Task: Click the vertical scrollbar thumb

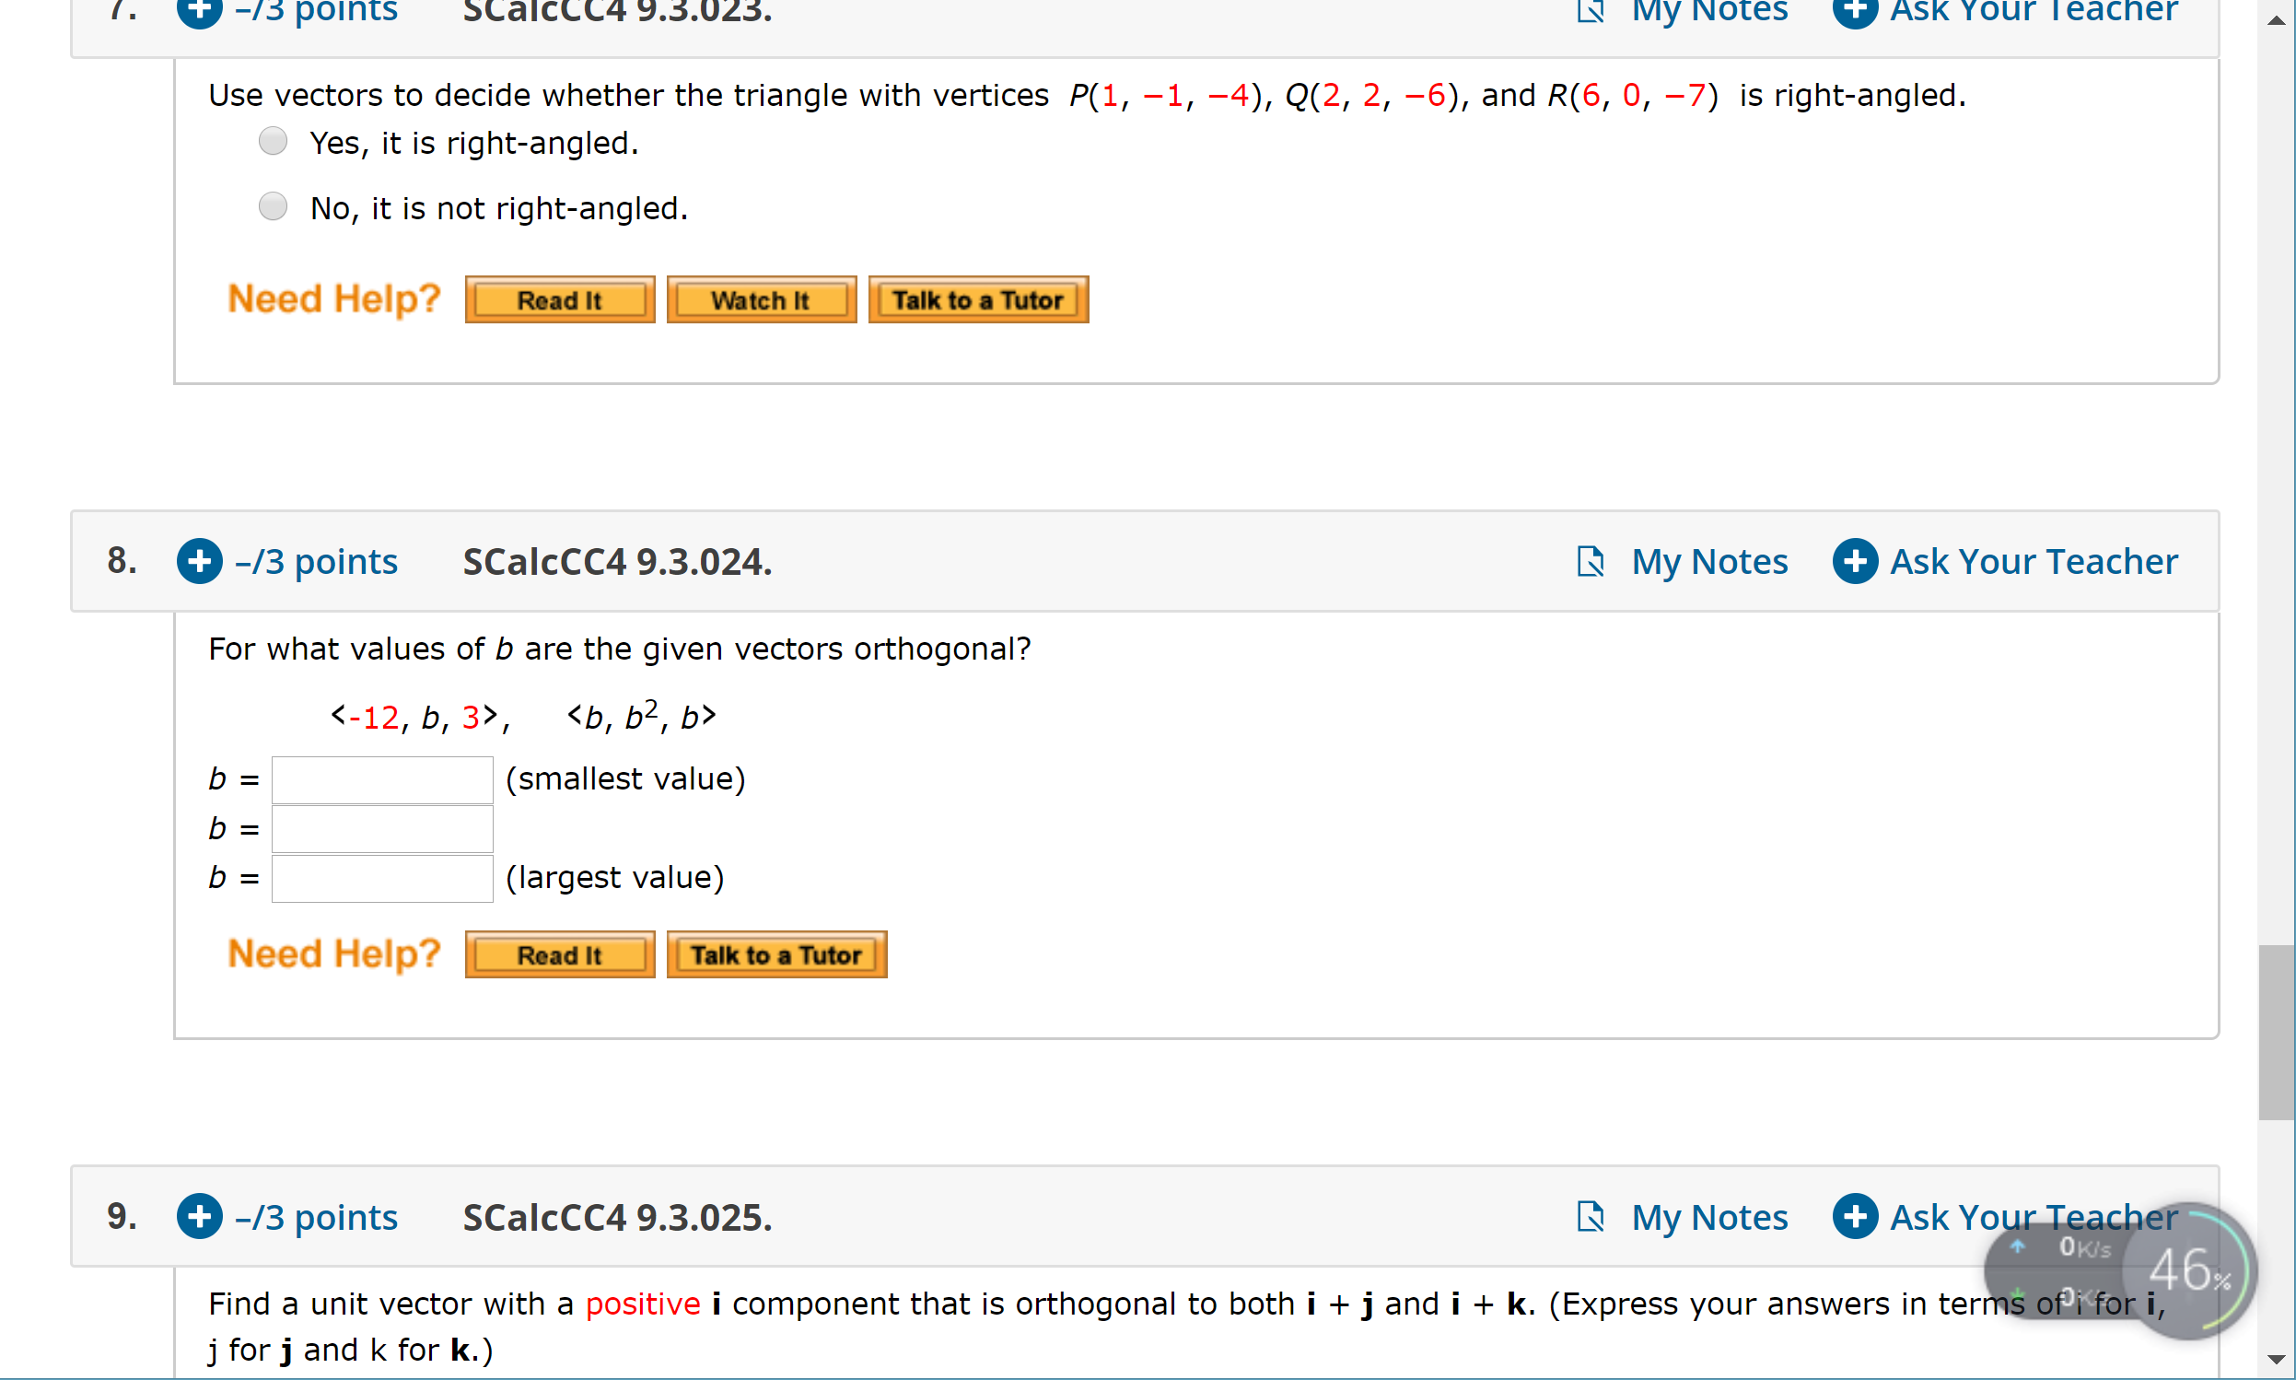Action: 2277,1032
